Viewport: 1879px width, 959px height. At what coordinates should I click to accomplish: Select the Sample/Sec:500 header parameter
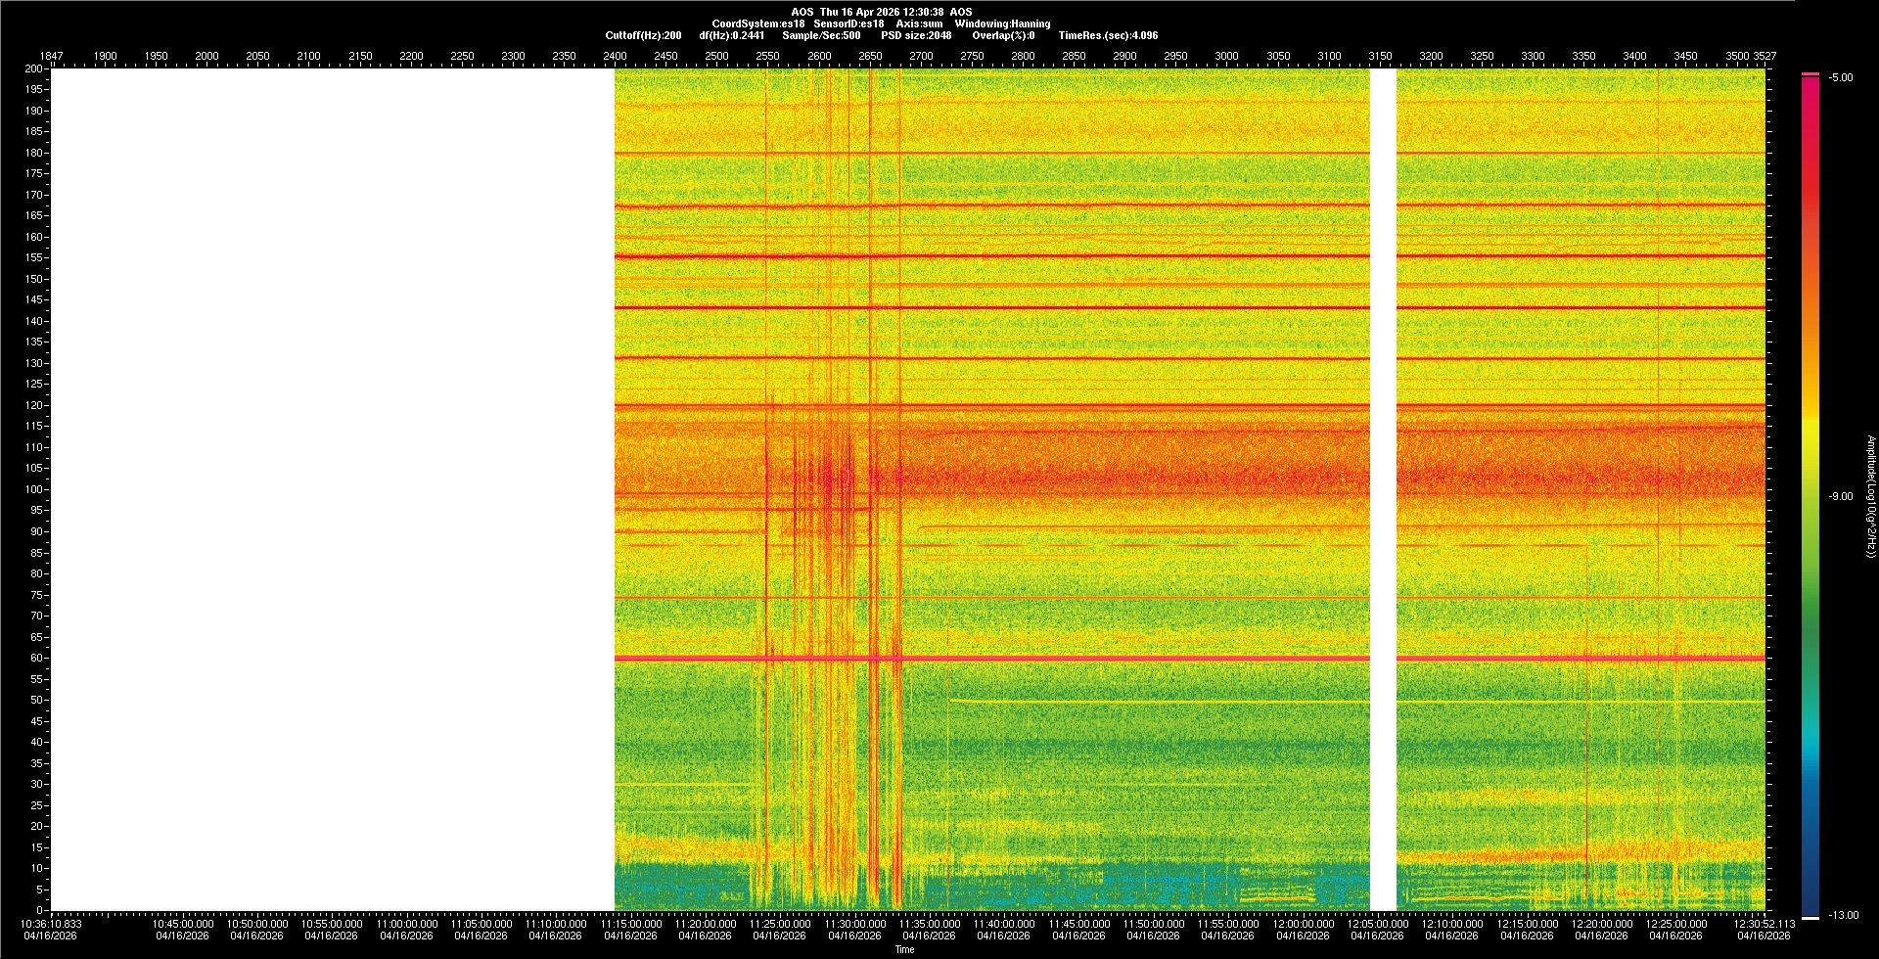pos(821,35)
